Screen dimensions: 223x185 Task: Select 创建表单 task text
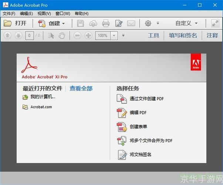[x=138, y=127]
